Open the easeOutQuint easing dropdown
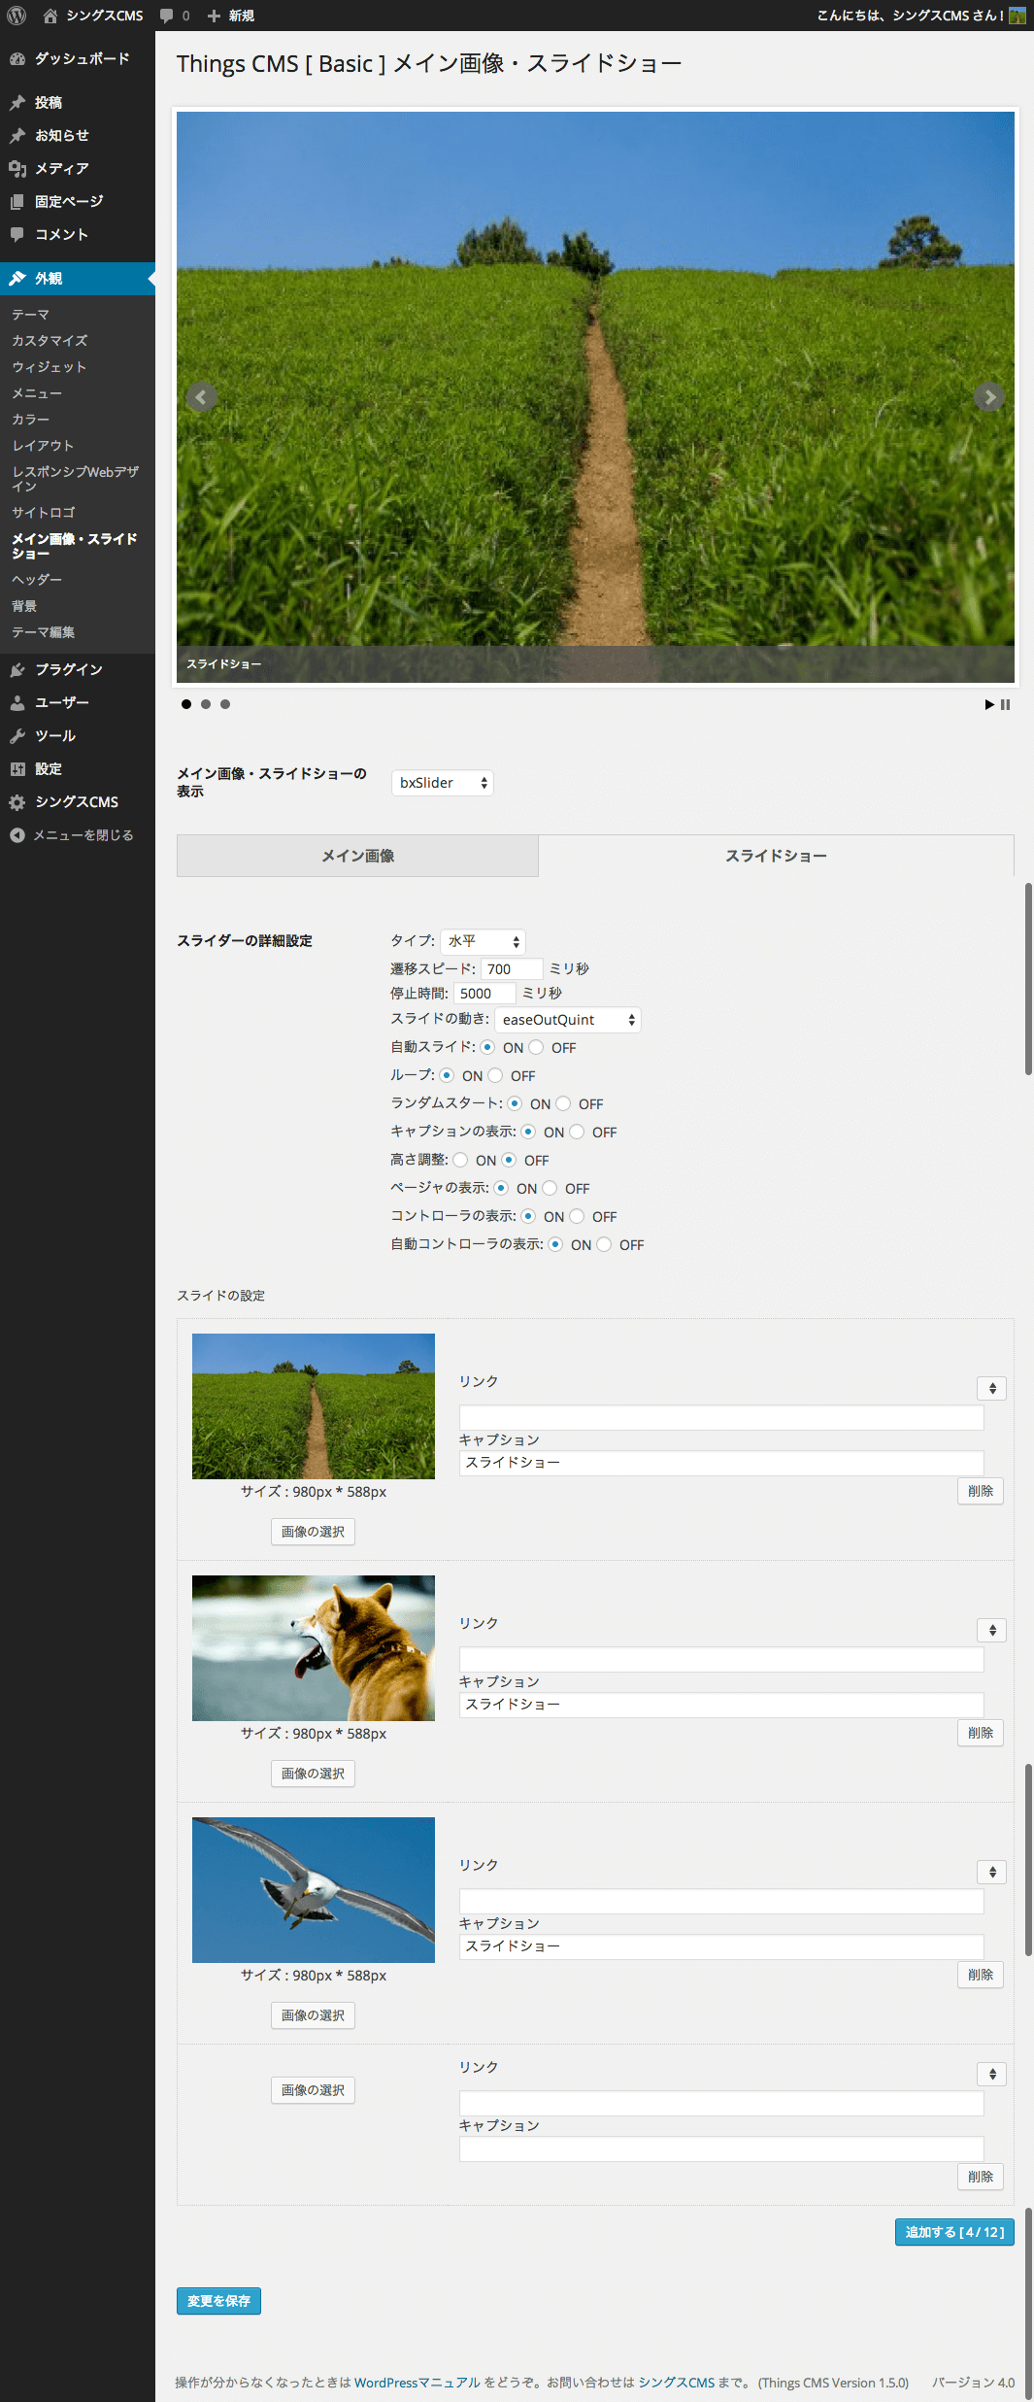The image size is (1034, 2402). coord(568,1020)
